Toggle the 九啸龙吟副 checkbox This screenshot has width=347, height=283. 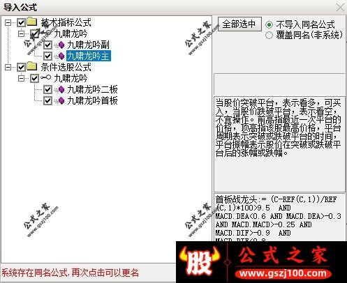[x=47, y=45]
